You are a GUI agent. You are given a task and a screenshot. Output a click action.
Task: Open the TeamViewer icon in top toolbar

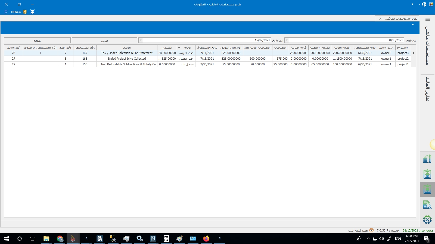32,12
